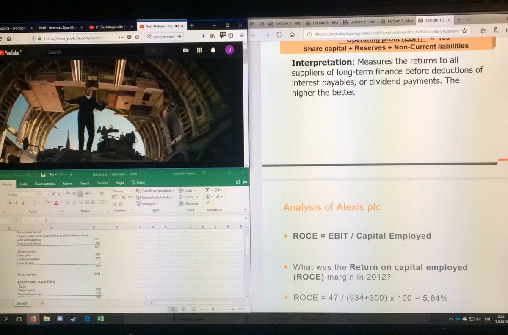The image size is (508, 335).
Task: Click the percent style button in Excel
Action: coord(124,198)
